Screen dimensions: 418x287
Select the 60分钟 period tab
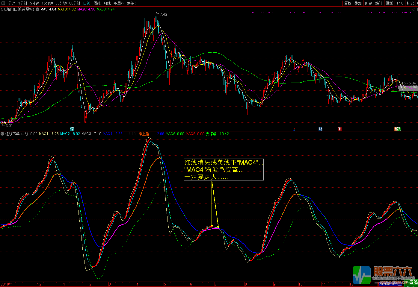(x=75, y=3)
